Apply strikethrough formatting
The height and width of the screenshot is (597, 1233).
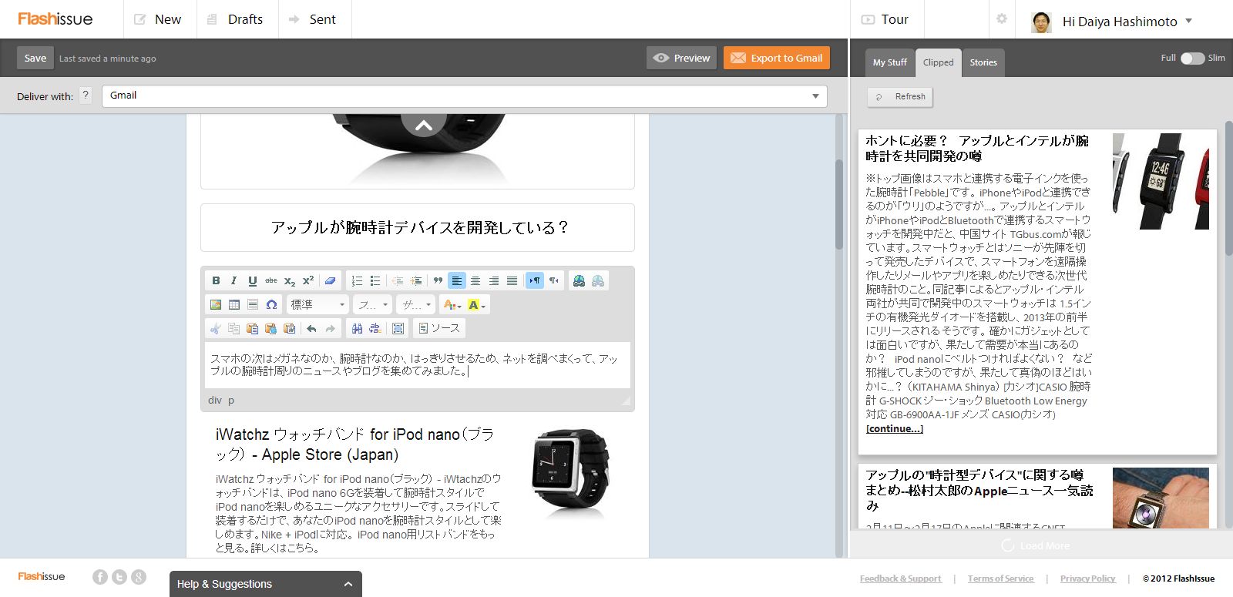click(271, 280)
